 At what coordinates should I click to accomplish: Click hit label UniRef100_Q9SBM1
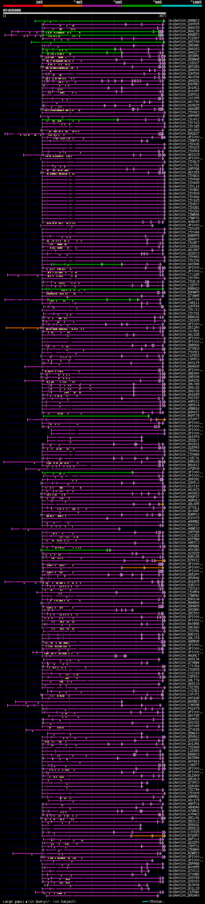point(184,56)
